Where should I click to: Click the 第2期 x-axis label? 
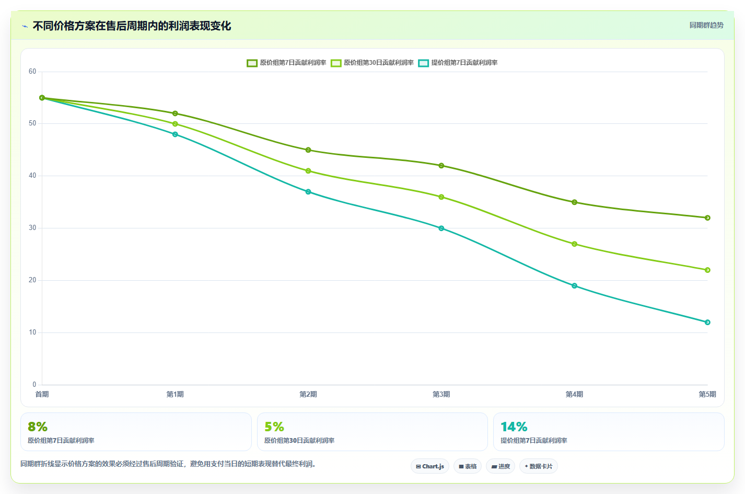pyautogui.click(x=308, y=394)
